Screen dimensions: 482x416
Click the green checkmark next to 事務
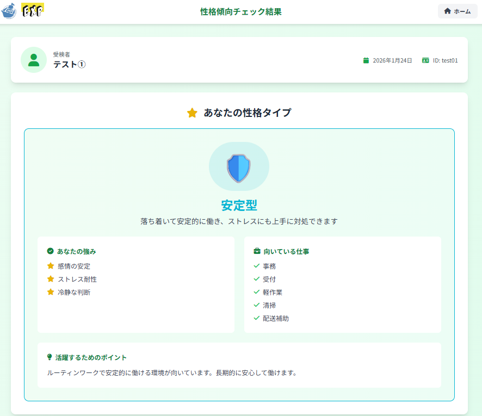[x=256, y=266]
